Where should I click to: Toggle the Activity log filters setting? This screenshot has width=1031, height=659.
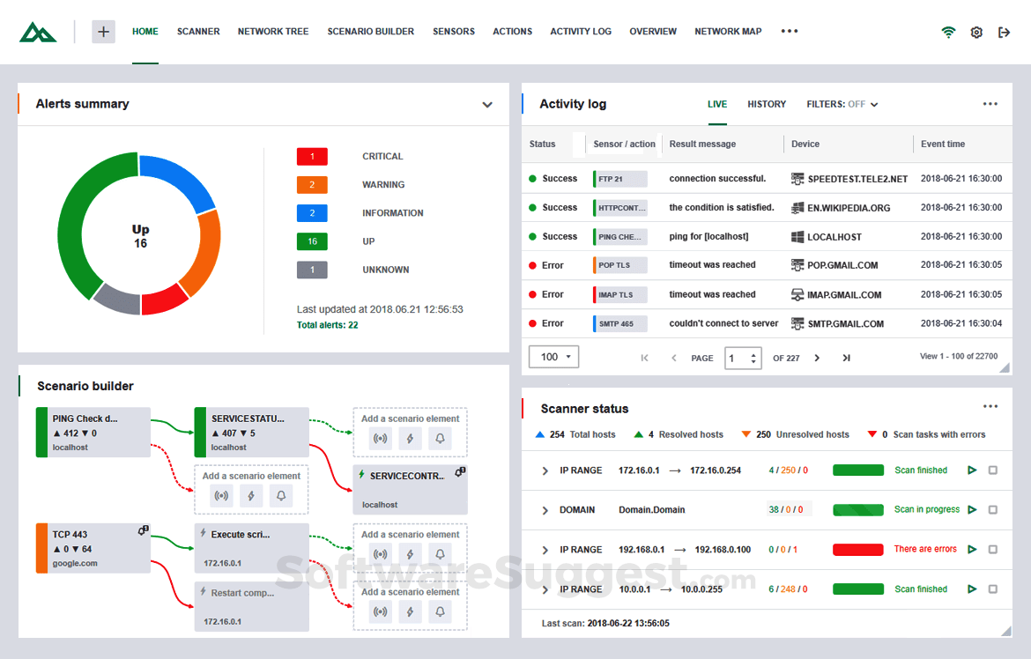(x=842, y=104)
